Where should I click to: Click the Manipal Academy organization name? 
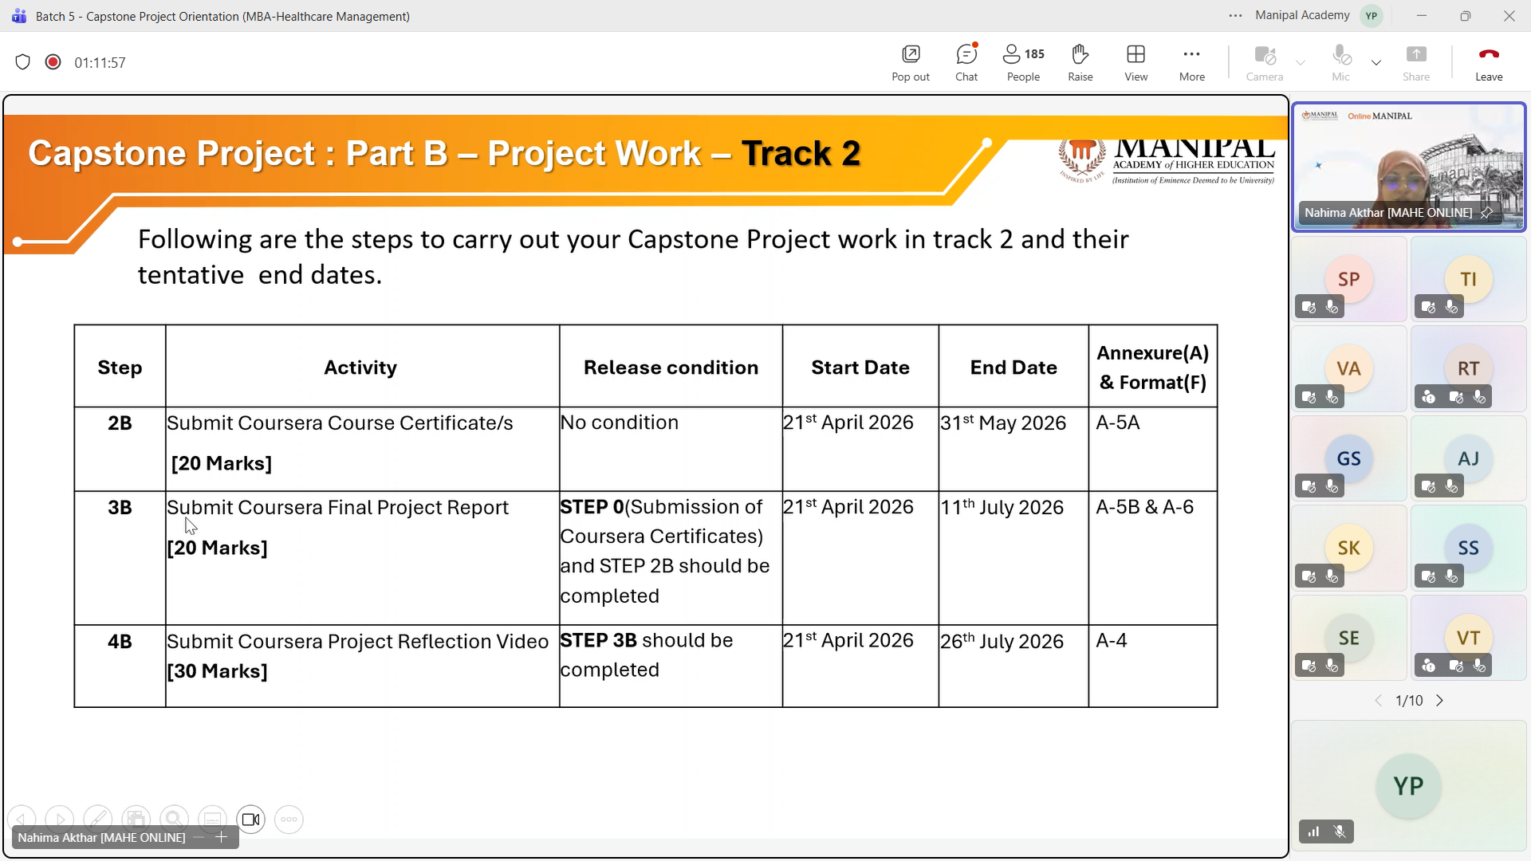click(x=1302, y=15)
